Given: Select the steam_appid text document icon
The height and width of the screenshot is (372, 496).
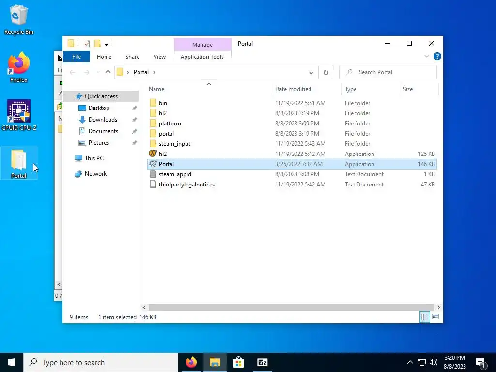Looking at the screenshot, I should tap(153, 174).
